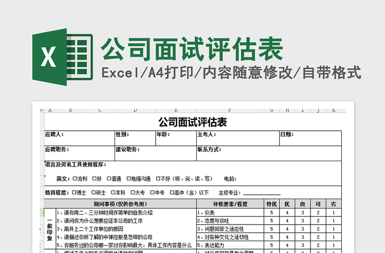
Task: Tick the 好 English level box
Action: tap(94, 178)
